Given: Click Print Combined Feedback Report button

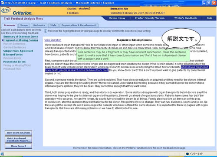Looking at the screenshot, I should 18,140.
